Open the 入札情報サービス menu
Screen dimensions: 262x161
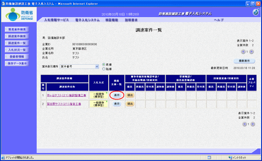(57, 20)
